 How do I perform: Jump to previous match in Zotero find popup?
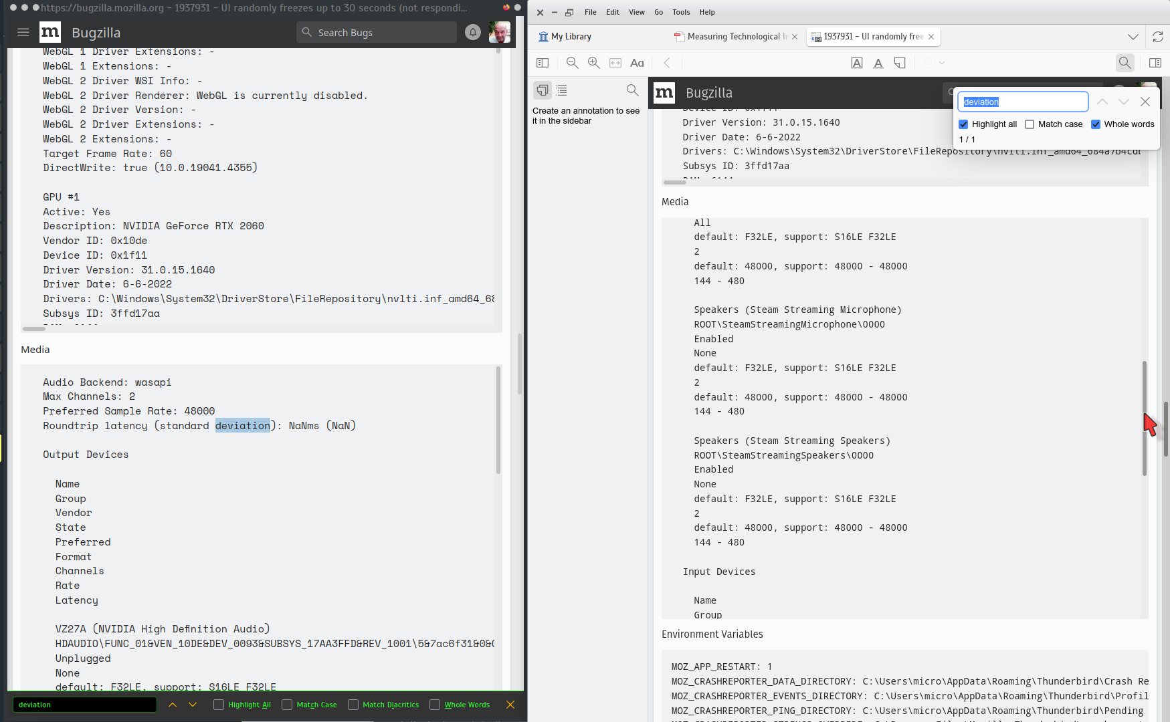tap(1102, 102)
